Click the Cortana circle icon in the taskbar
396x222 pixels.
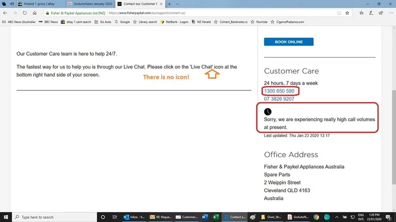[102, 217]
